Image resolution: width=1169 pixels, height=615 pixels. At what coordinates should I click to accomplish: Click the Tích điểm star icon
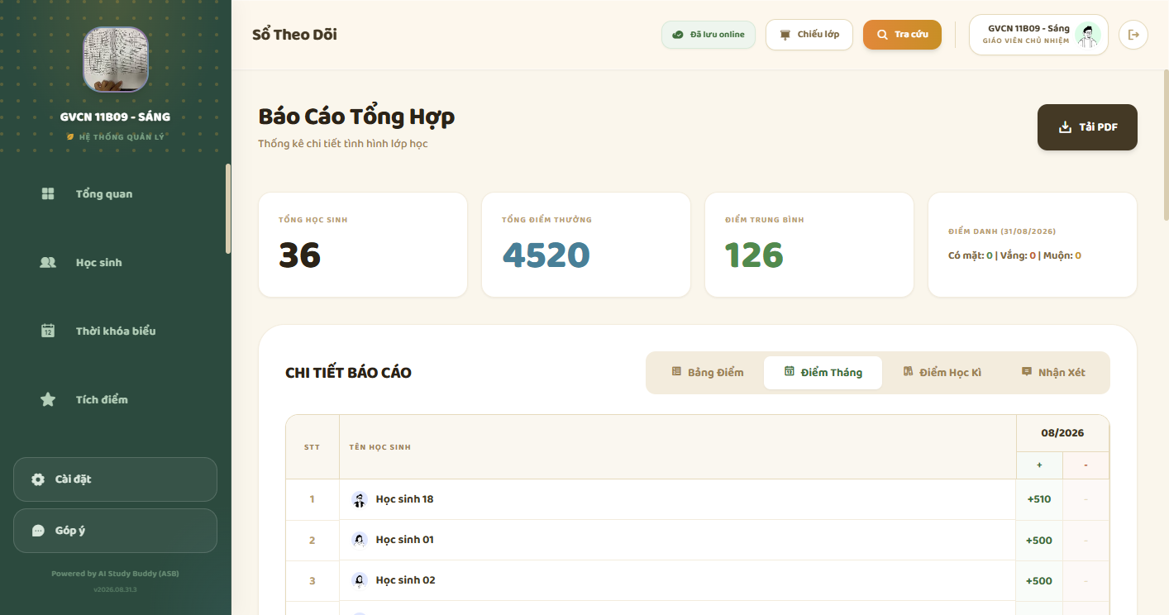click(x=48, y=399)
